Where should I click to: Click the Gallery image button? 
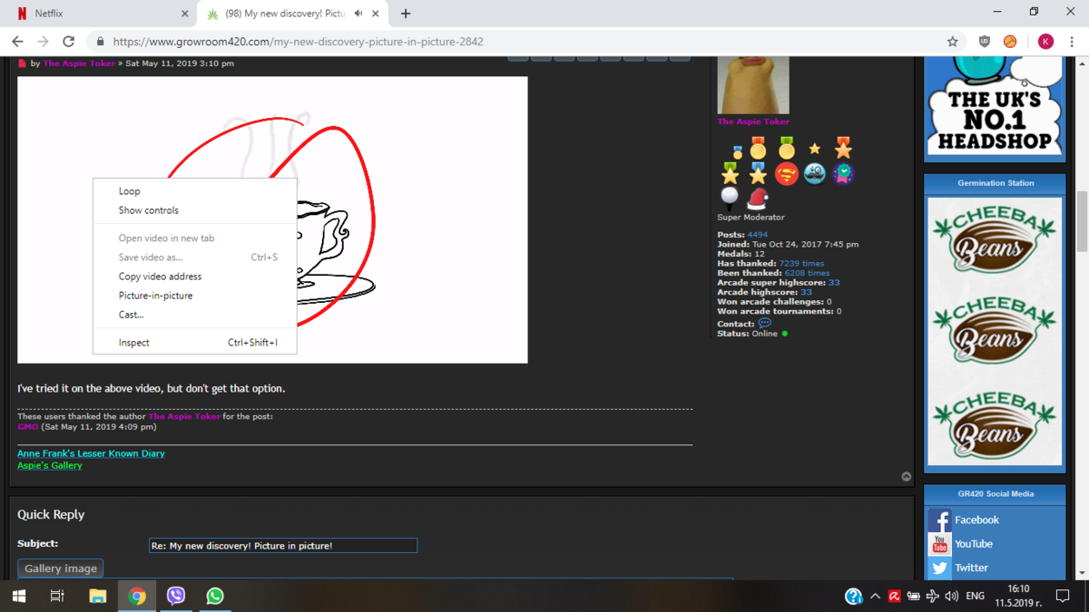pos(61,568)
